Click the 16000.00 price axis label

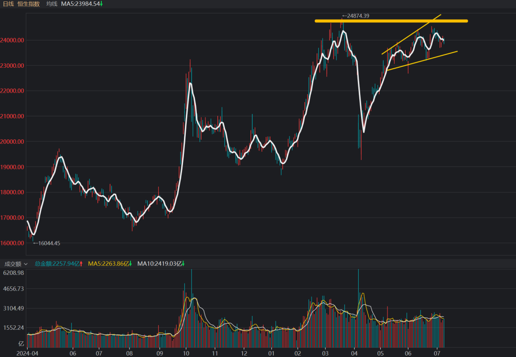[x=13, y=243]
